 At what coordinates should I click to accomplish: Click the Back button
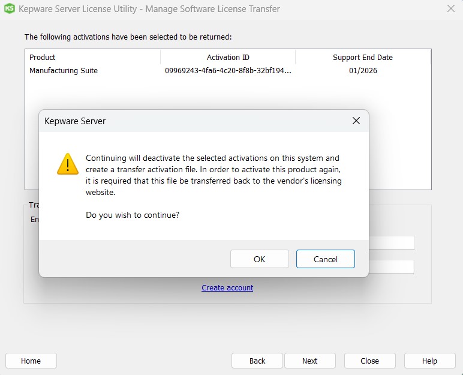[257, 361]
